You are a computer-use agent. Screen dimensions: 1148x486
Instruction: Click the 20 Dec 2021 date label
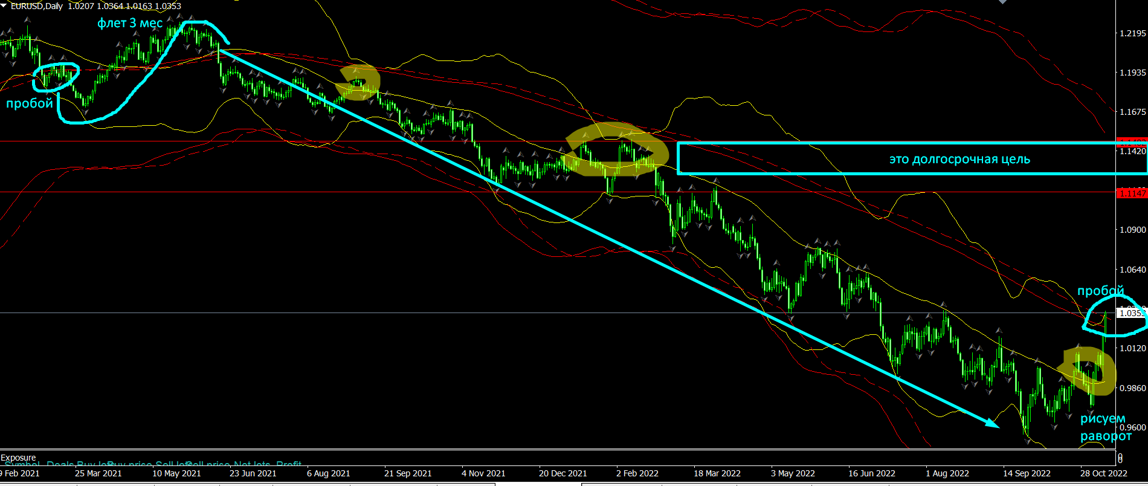[563, 473]
